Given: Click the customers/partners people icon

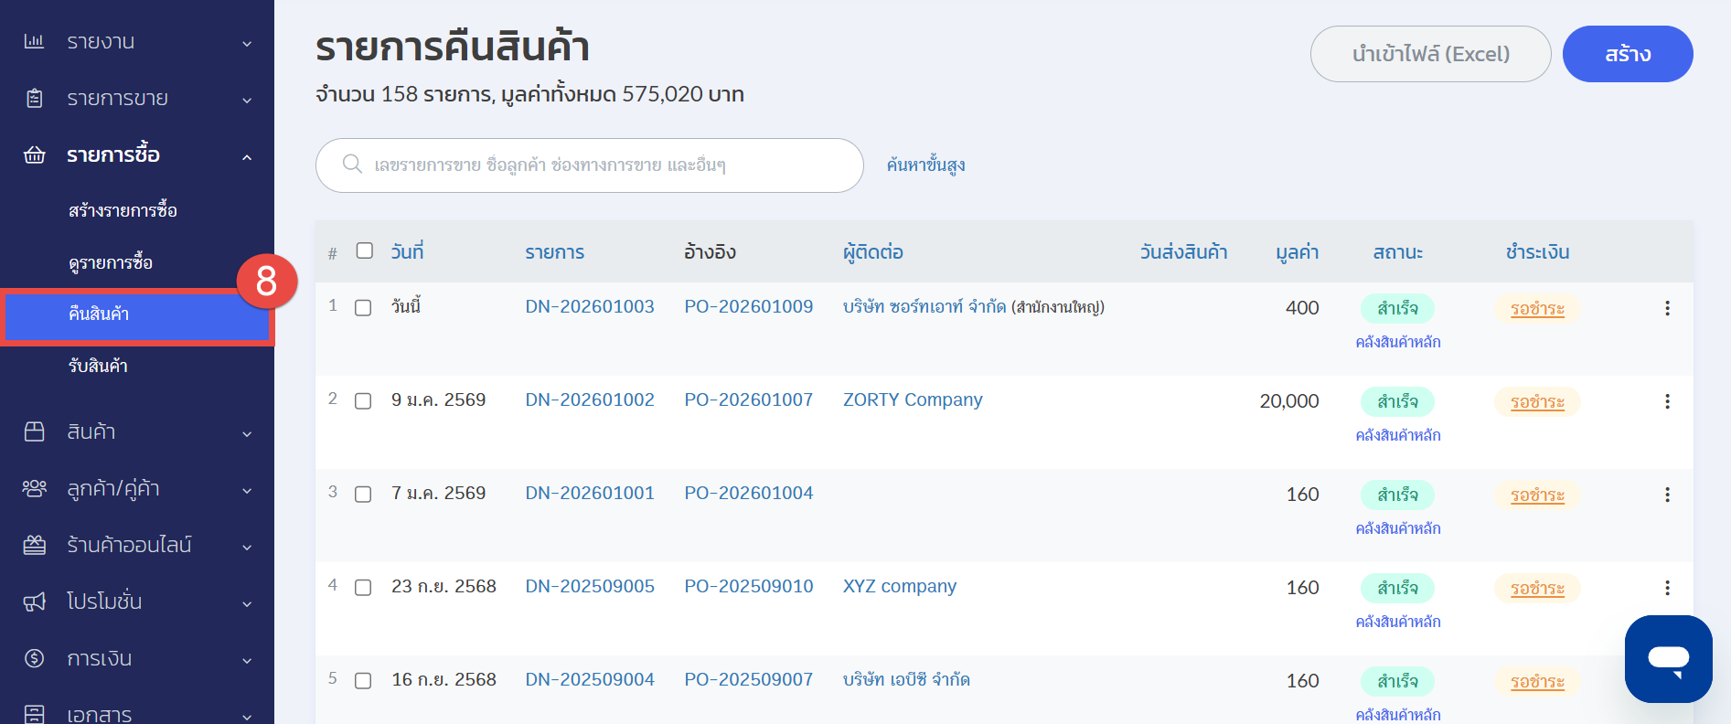Looking at the screenshot, I should pos(34,488).
